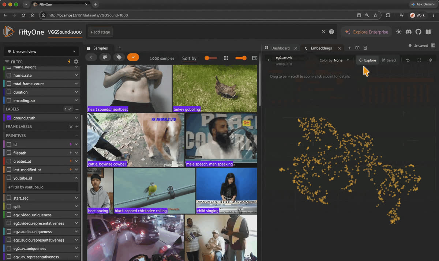This screenshot has height=261, width=439.
Task: Reset the embeddings plot with undo icon
Action: point(408,60)
